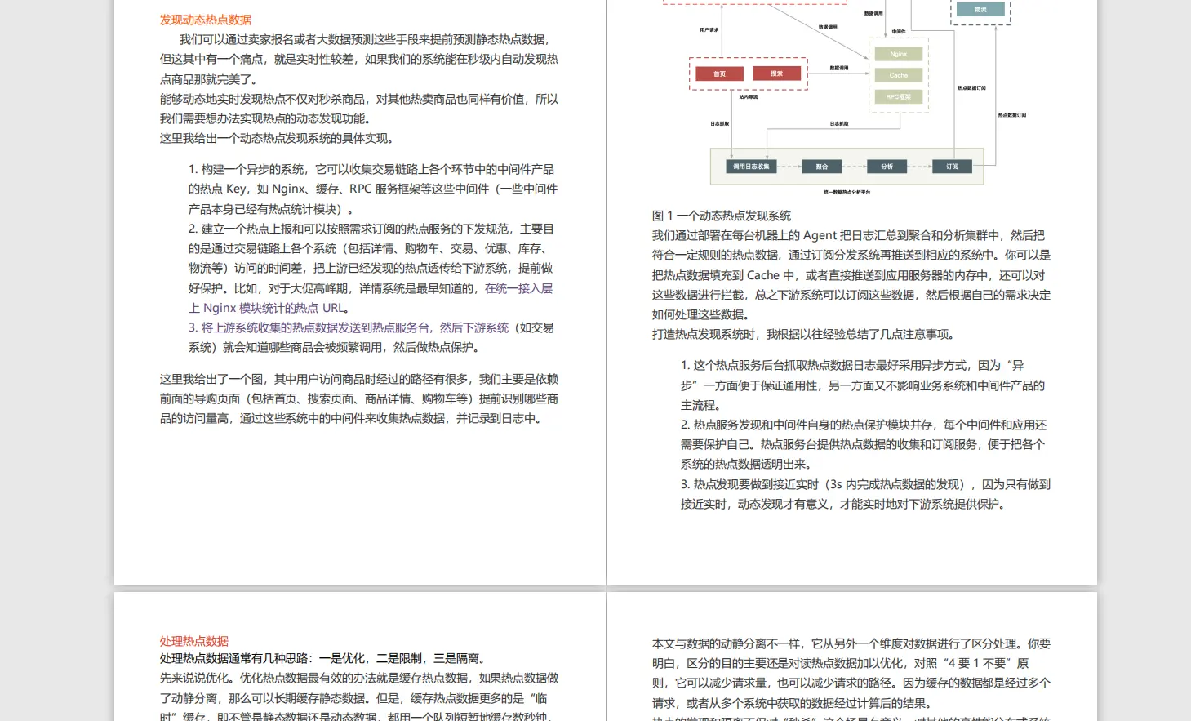This screenshot has width=1191, height=721.
Task: Click the 处理热点数据 heading
Action: click(x=193, y=641)
